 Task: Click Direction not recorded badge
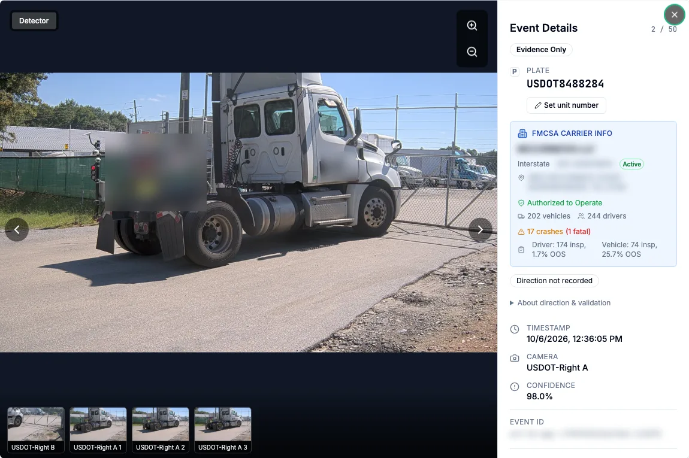[554, 281]
